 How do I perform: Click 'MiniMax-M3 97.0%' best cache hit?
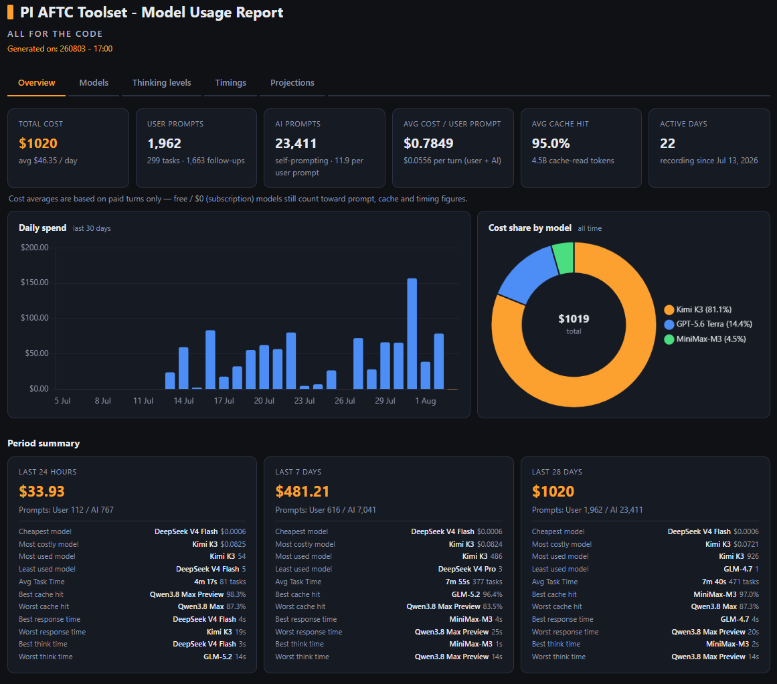[726, 594]
